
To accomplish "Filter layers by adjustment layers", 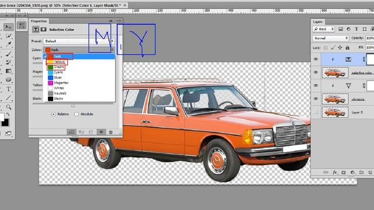I will pyautogui.click(x=348, y=29).
